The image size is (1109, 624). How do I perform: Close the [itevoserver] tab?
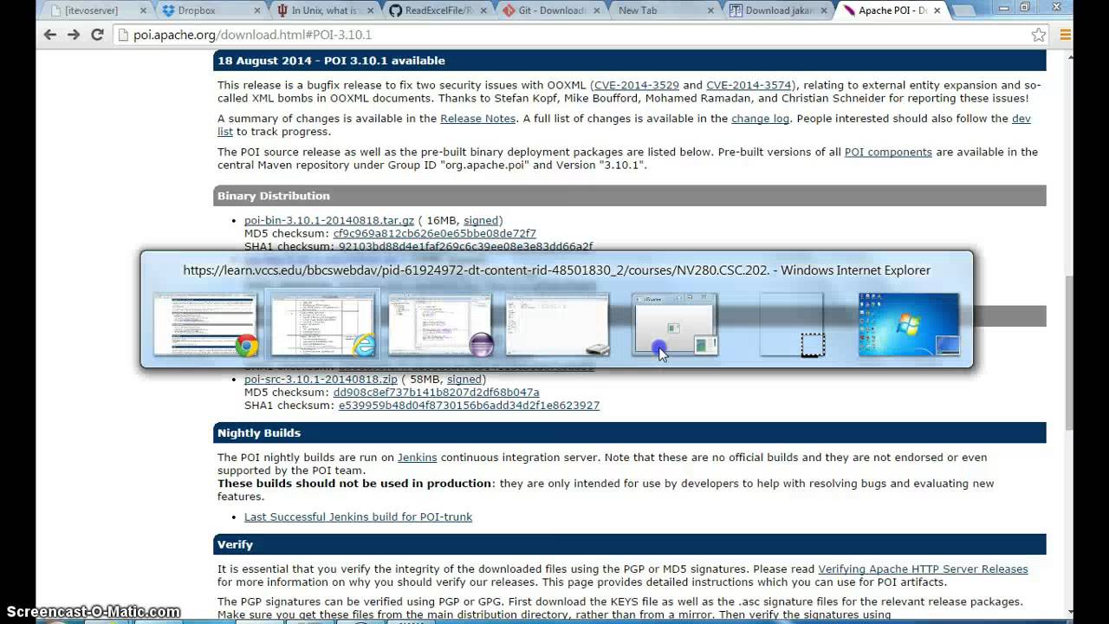(143, 10)
